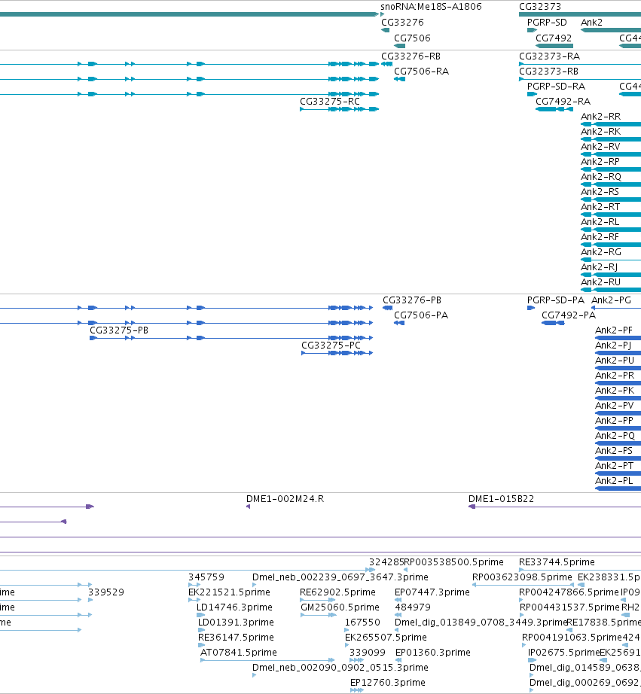Select the Ank2-RR transcript

coord(611,124)
